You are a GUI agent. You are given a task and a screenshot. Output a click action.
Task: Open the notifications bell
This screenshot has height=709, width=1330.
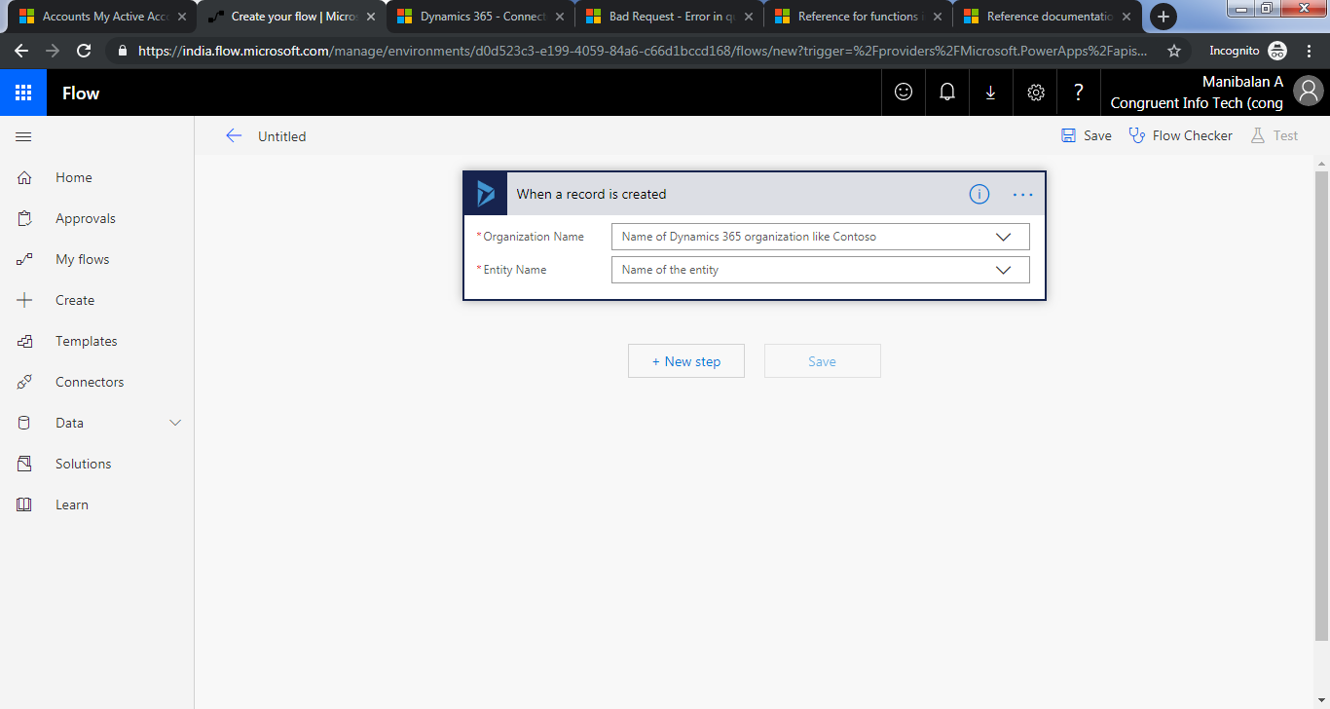coord(946,93)
